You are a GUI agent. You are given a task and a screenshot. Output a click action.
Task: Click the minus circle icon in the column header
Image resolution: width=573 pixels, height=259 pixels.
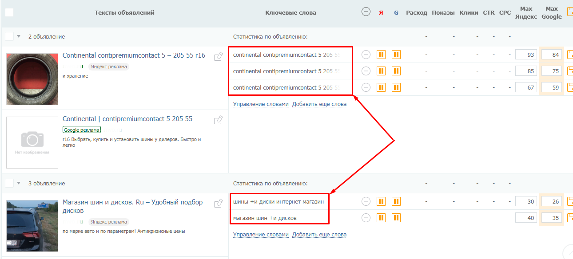366,12
